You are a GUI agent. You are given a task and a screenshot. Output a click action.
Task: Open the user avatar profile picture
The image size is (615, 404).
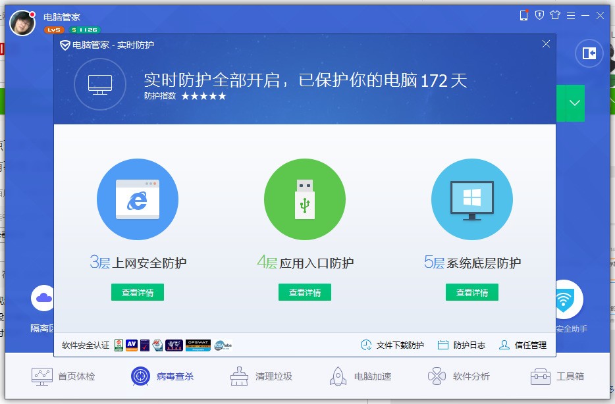pos(22,23)
